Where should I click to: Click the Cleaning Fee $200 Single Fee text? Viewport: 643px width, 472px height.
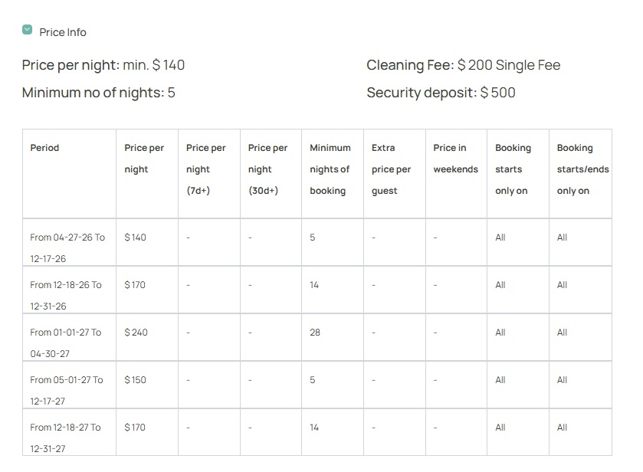point(464,65)
